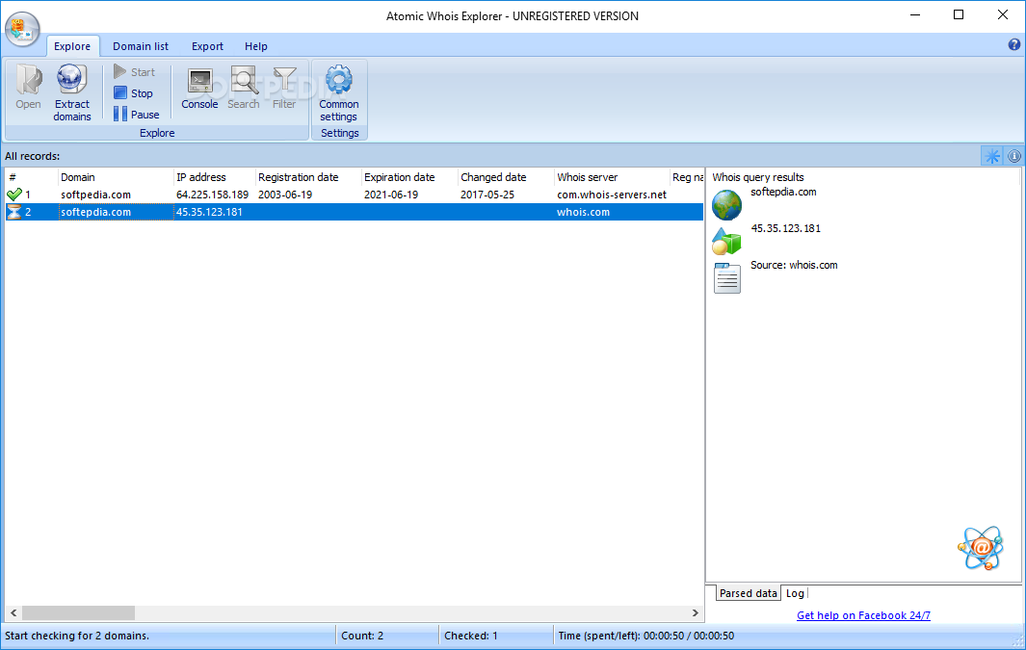
Task: Stop the whois checking process
Action: coord(134,93)
